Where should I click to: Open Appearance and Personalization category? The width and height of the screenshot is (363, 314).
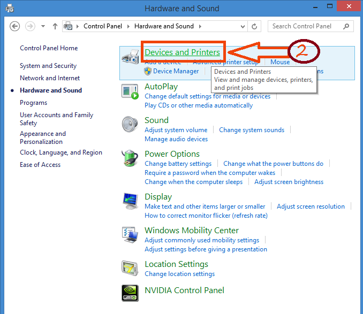(x=43, y=137)
